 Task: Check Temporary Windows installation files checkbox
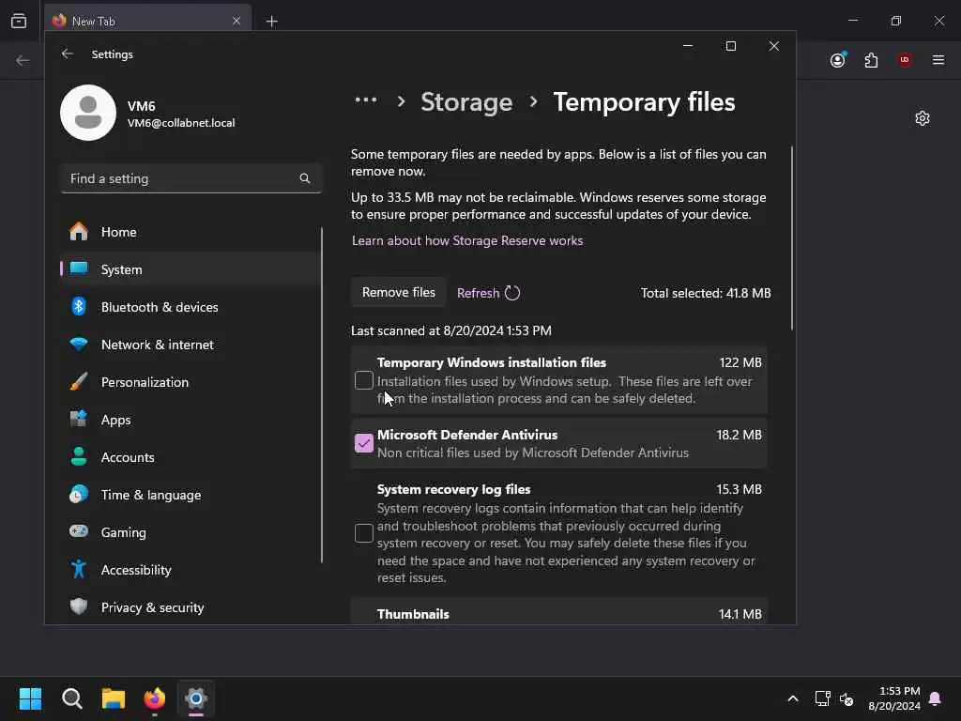click(364, 381)
